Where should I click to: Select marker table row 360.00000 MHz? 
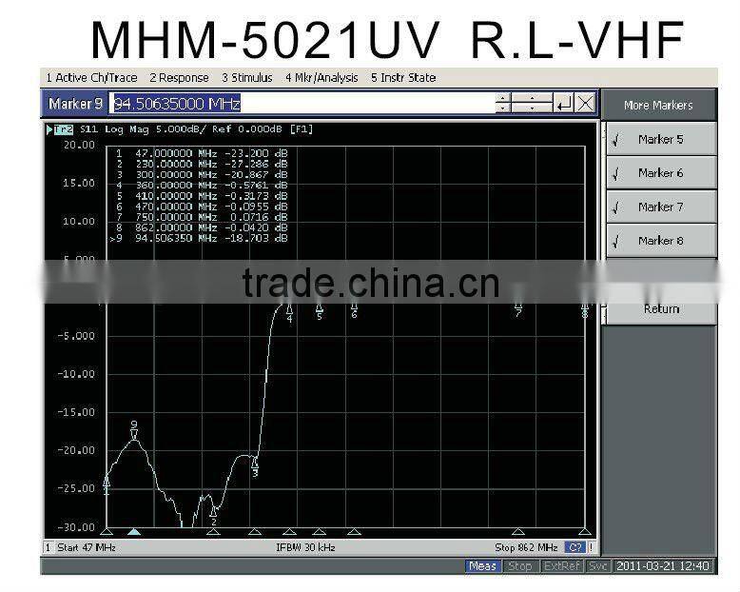pyautogui.click(x=202, y=185)
